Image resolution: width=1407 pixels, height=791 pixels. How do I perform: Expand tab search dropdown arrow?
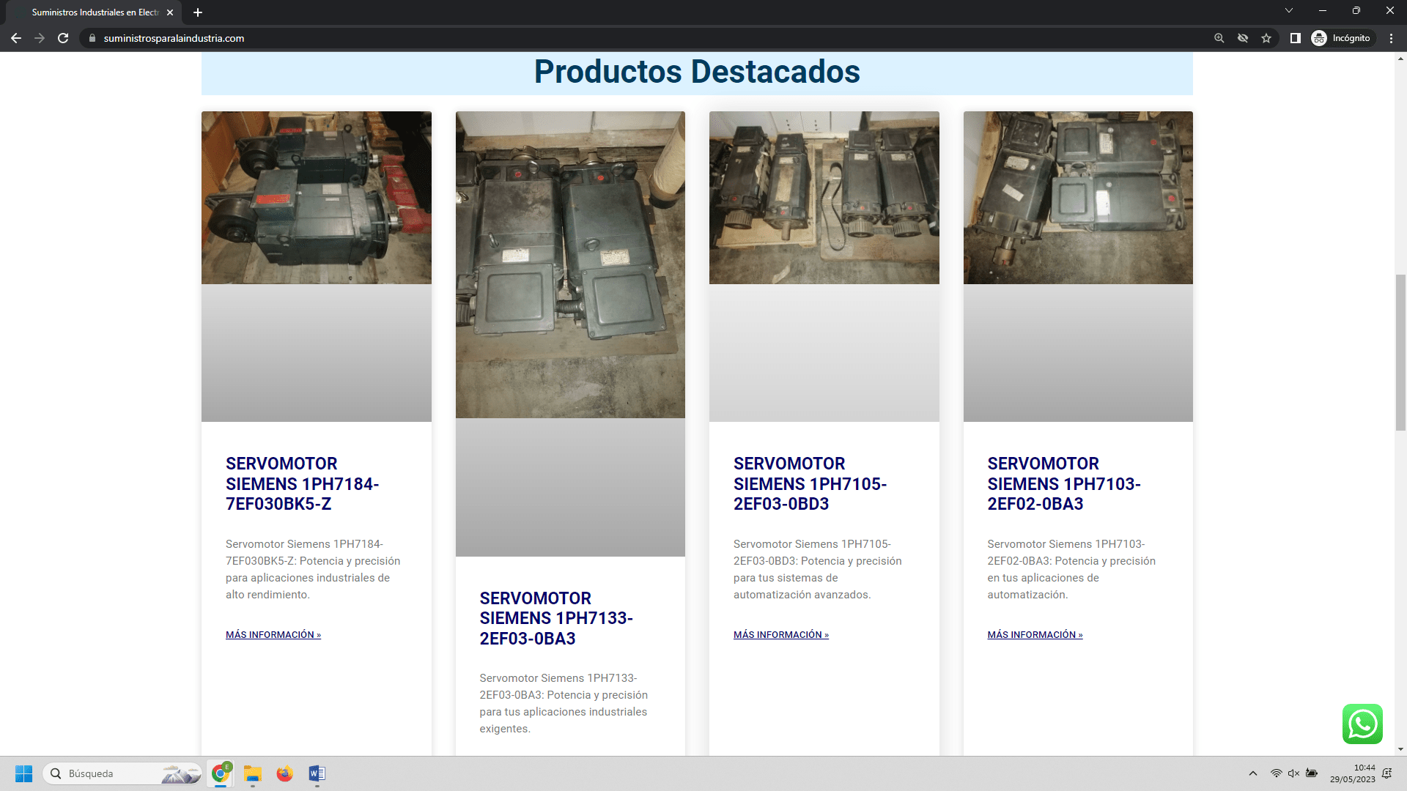click(1289, 11)
